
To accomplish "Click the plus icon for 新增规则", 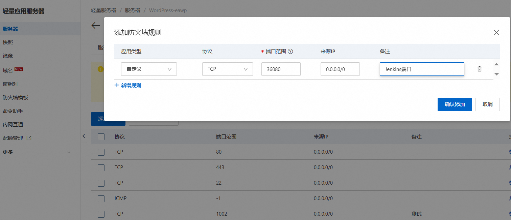I will (117, 85).
